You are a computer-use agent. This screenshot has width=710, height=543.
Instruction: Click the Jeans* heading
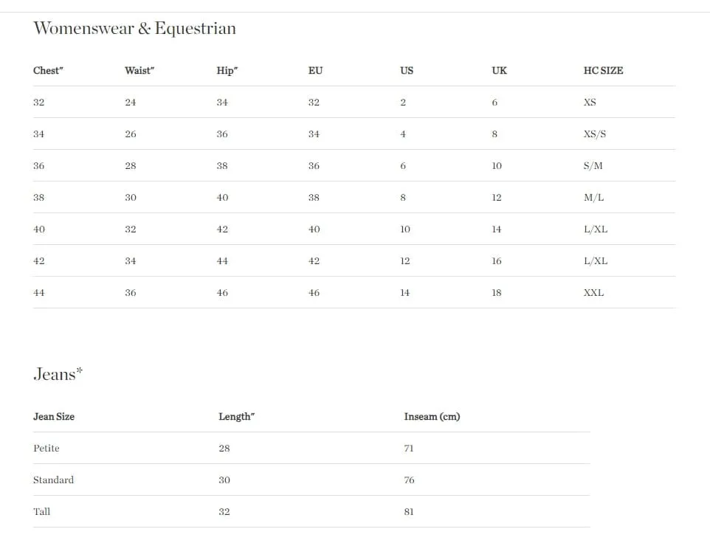[58, 374]
